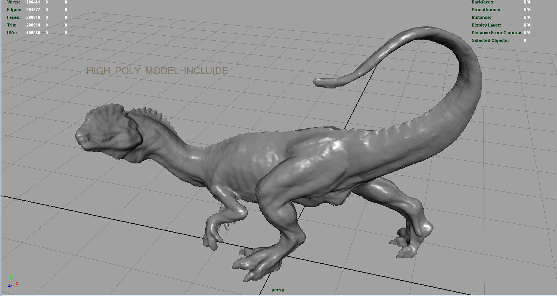Click the "Faces:" heads-up display label

coord(14,17)
